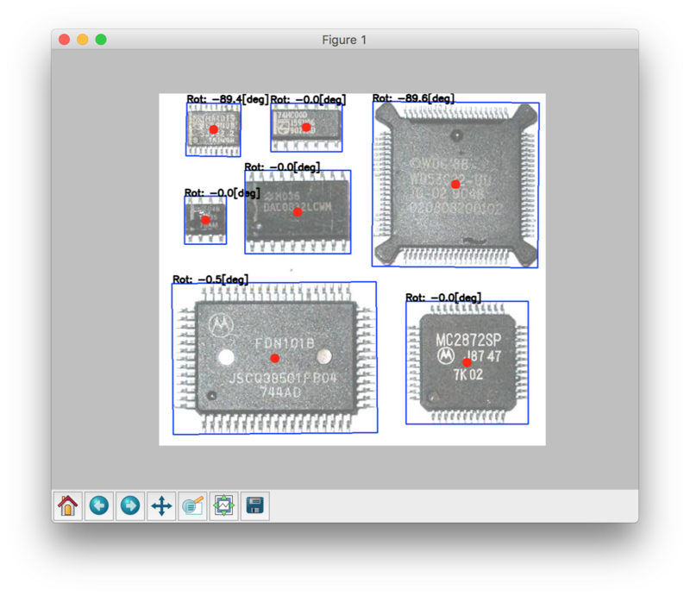This screenshot has height=596, width=690.
Task: Click the FDN101B chip marking
Action: [x=285, y=343]
